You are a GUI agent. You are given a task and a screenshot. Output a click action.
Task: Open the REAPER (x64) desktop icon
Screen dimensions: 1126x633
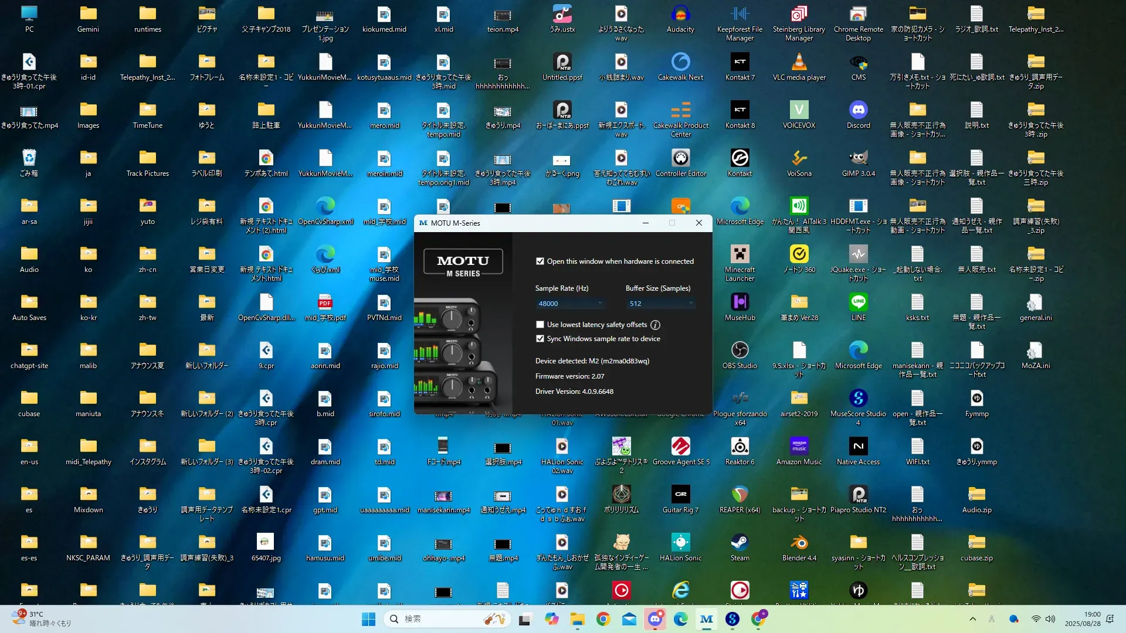pyautogui.click(x=740, y=495)
